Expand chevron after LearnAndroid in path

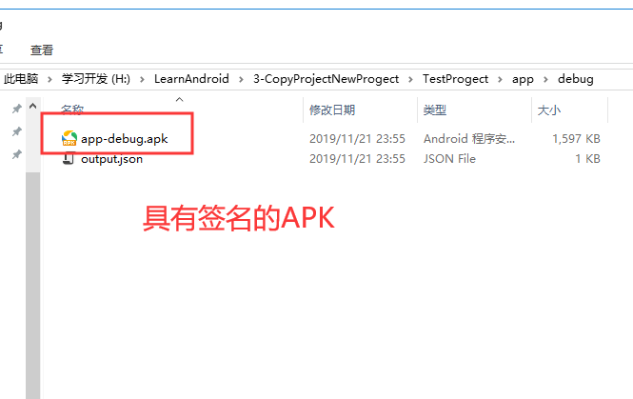coord(241,79)
